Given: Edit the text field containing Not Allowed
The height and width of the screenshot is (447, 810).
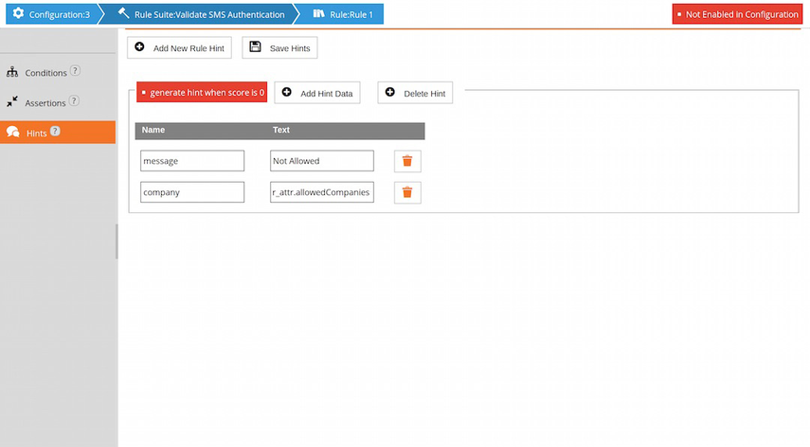Looking at the screenshot, I should [322, 161].
